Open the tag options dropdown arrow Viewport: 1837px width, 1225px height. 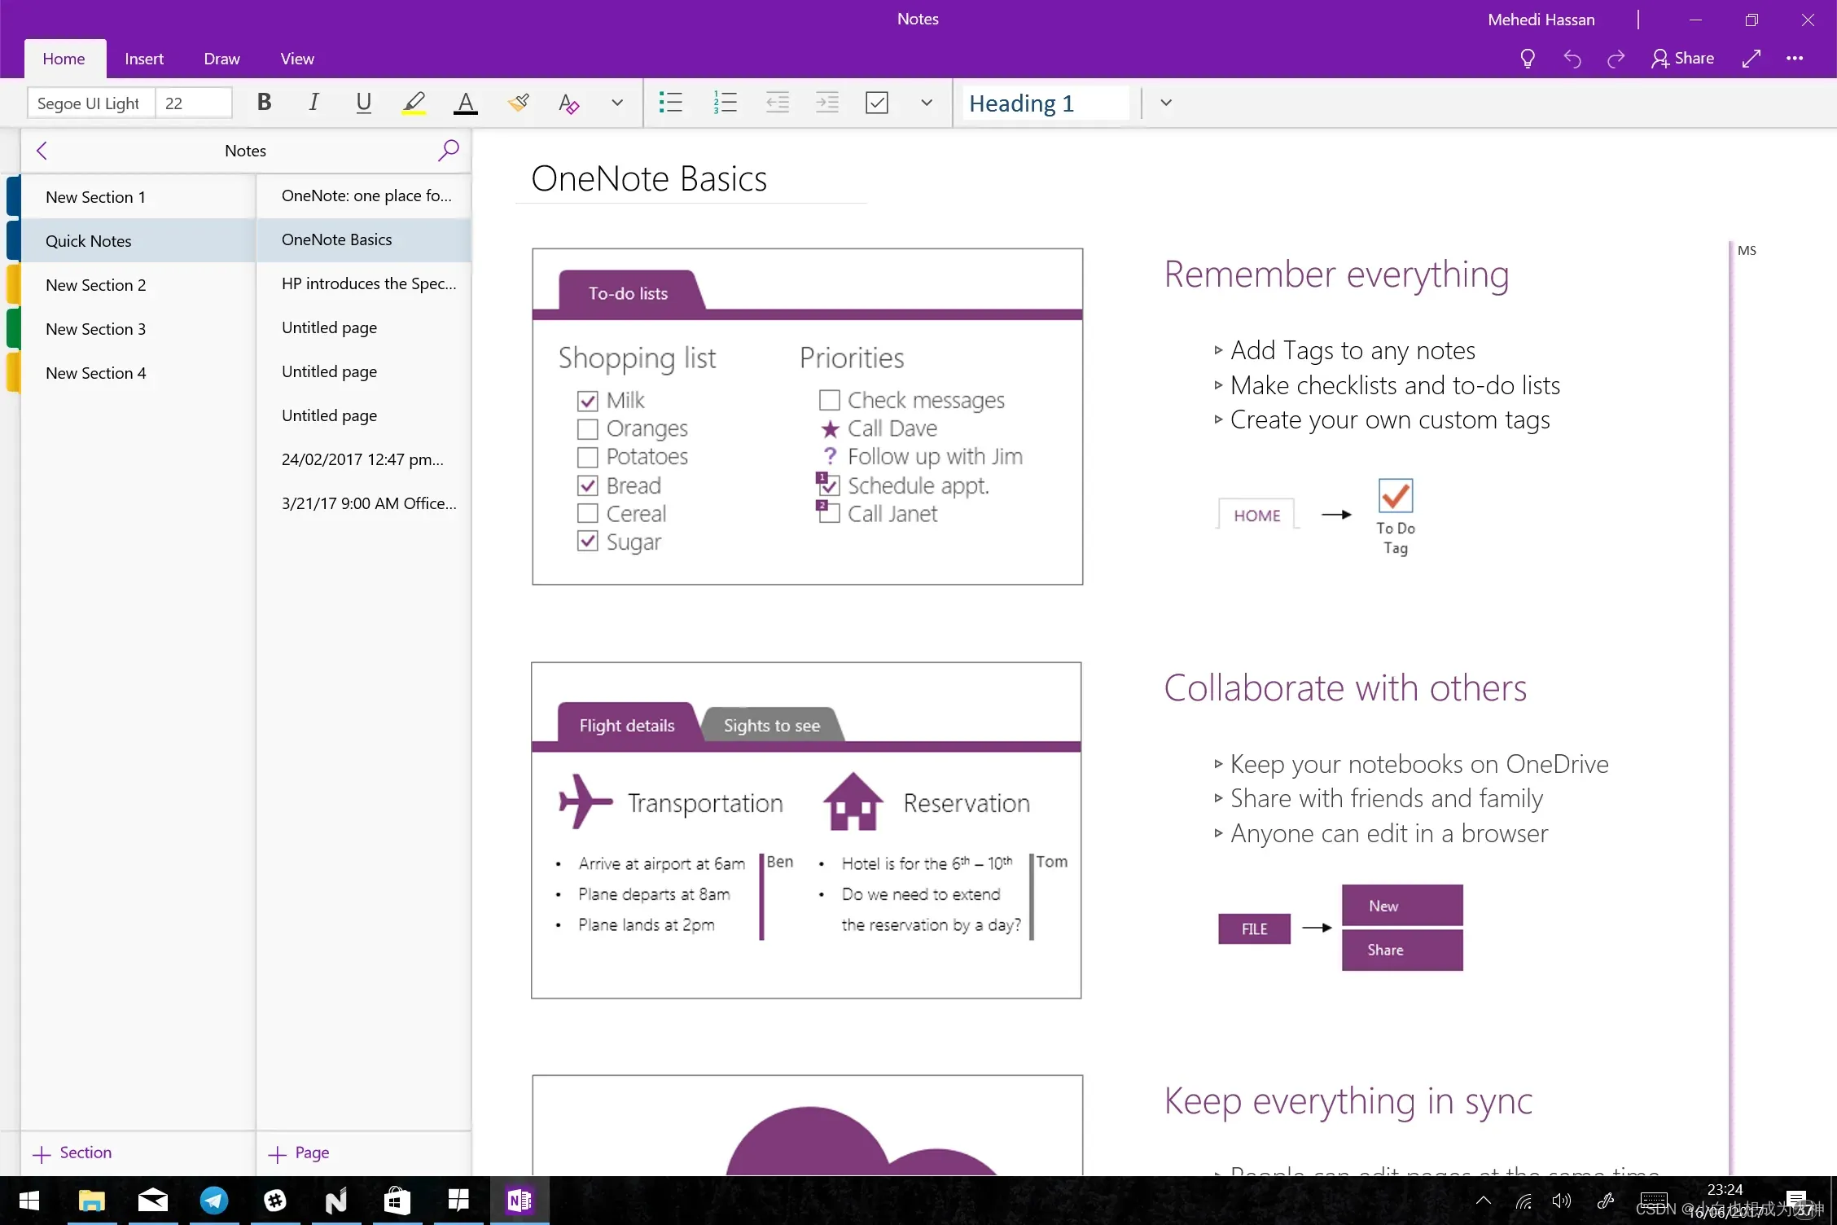click(926, 103)
